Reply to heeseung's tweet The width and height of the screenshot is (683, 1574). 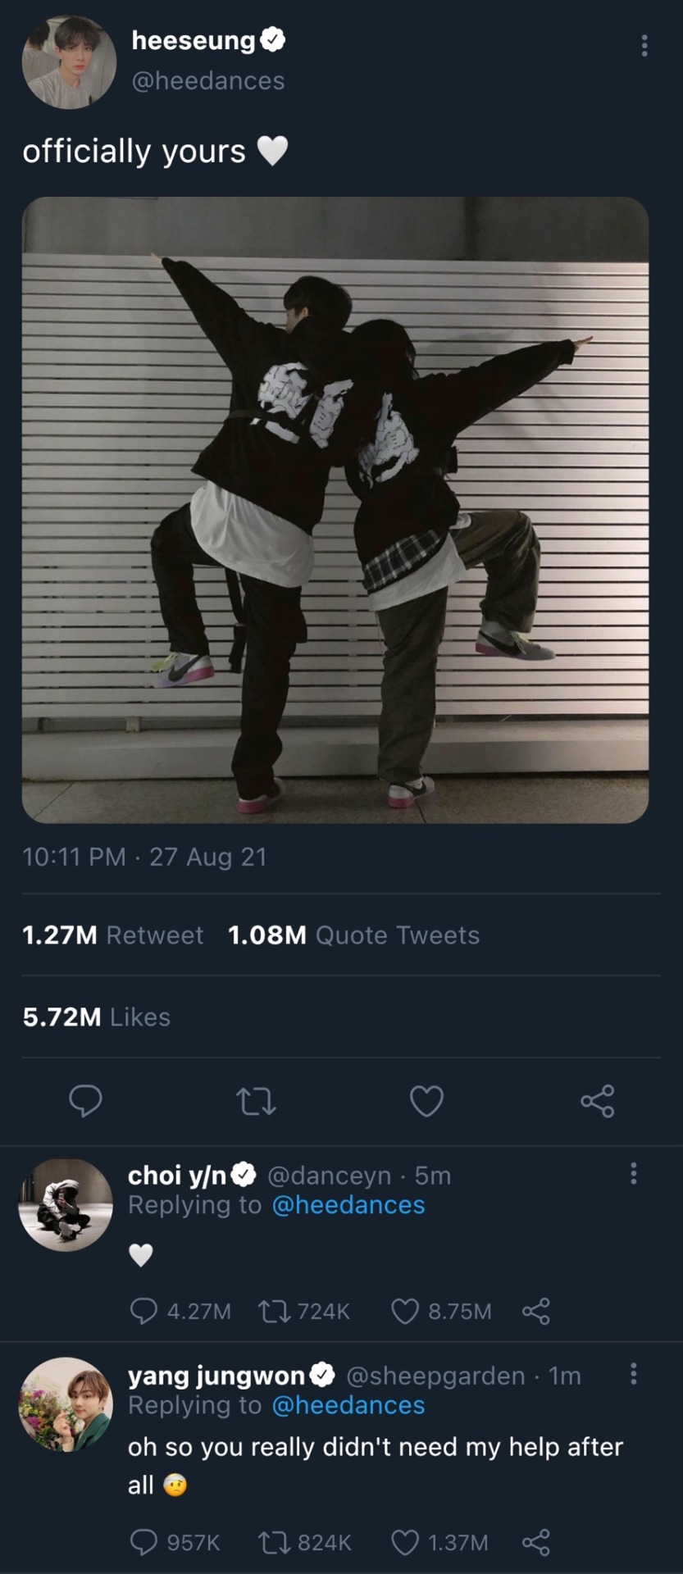tap(85, 1101)
